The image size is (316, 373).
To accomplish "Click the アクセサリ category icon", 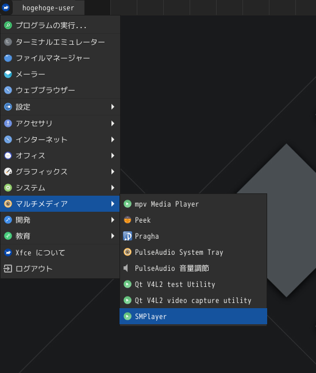I will (x=8, y=123).
